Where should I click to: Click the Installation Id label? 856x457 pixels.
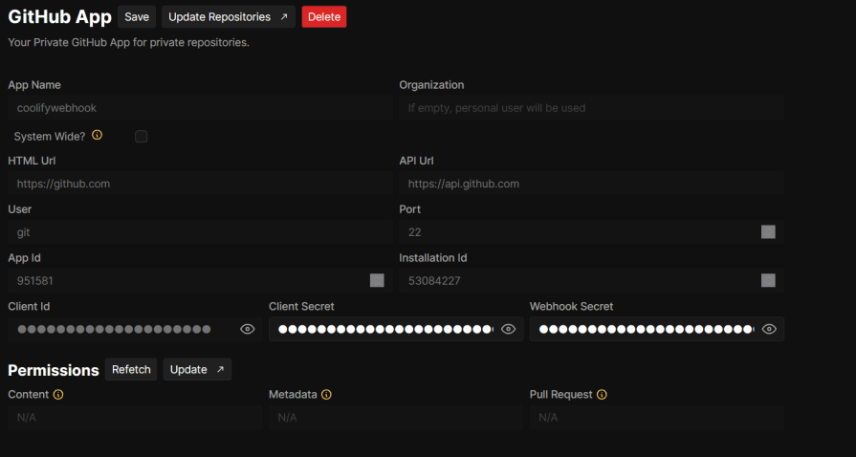[x=433, y=258]
